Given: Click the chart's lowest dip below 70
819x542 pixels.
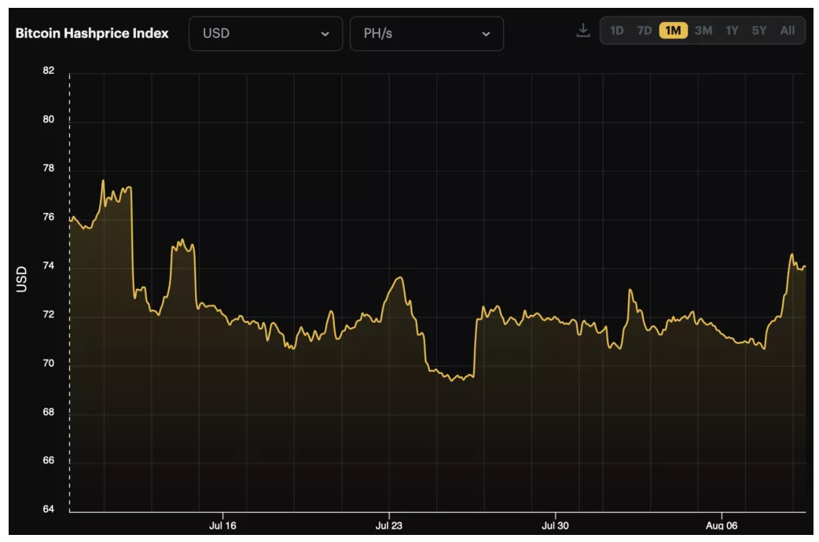Looking at the screenshot, I should [x=452, y=381].
